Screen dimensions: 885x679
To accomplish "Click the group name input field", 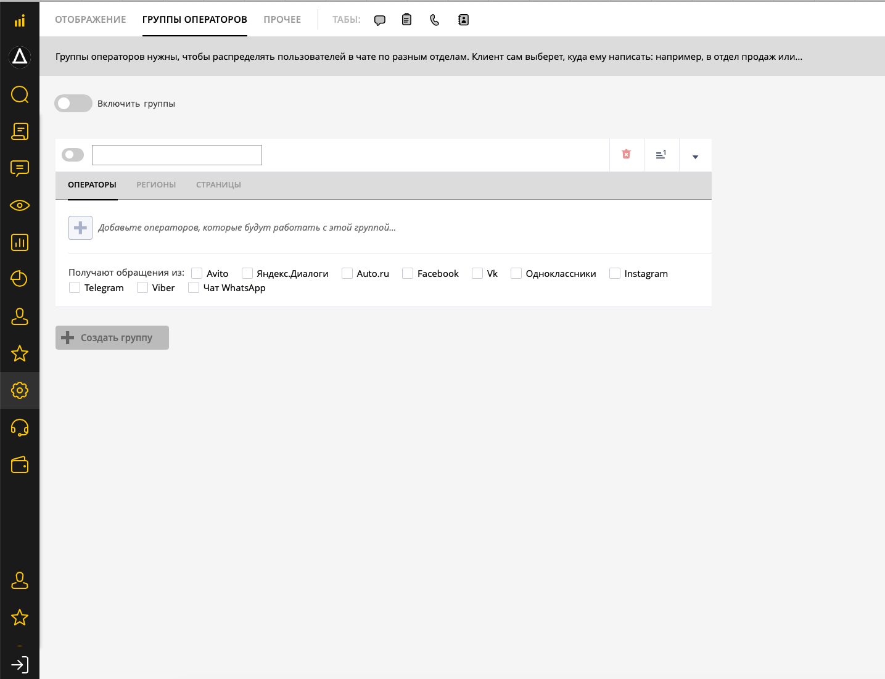I will [x=177, y=155].
